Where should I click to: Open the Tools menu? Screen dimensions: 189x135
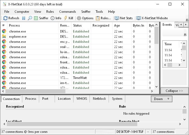(99, 12)
